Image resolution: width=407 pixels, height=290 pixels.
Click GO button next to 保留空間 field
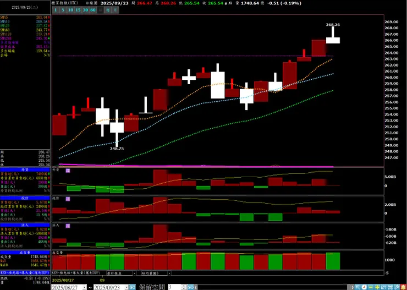[191, 287]
